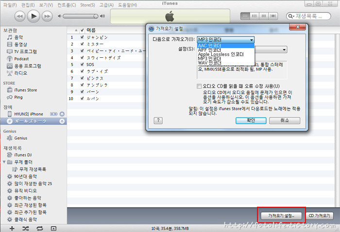Eject HYUN의 iPhone
The width and height of the screenshot is (340, 232).
pos(62,114)
